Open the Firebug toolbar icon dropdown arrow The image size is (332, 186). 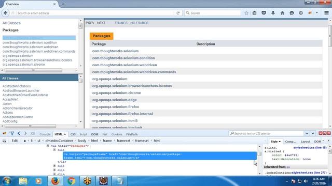click(x=317, y=13)
